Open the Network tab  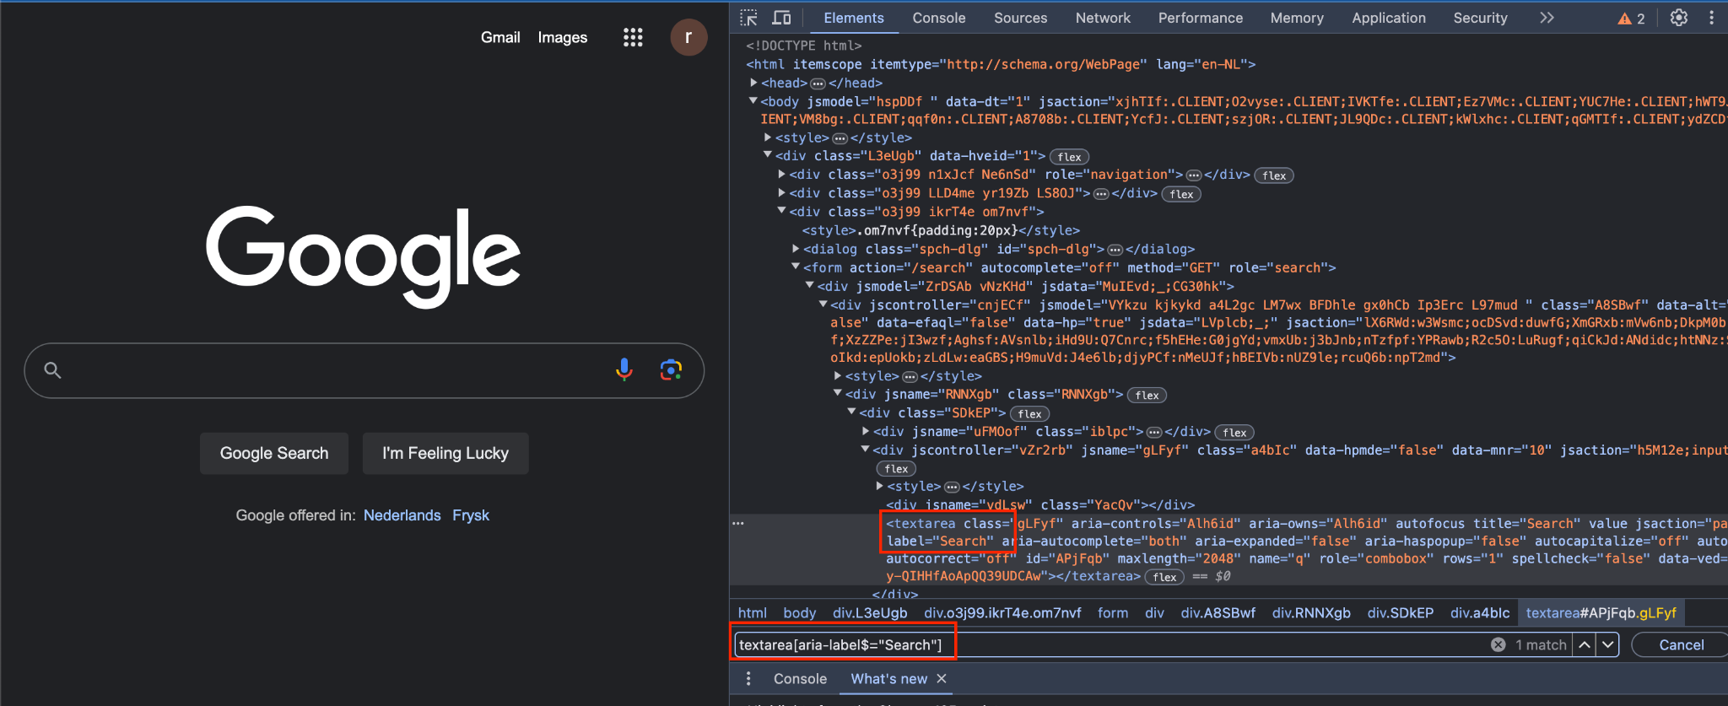1103,18
